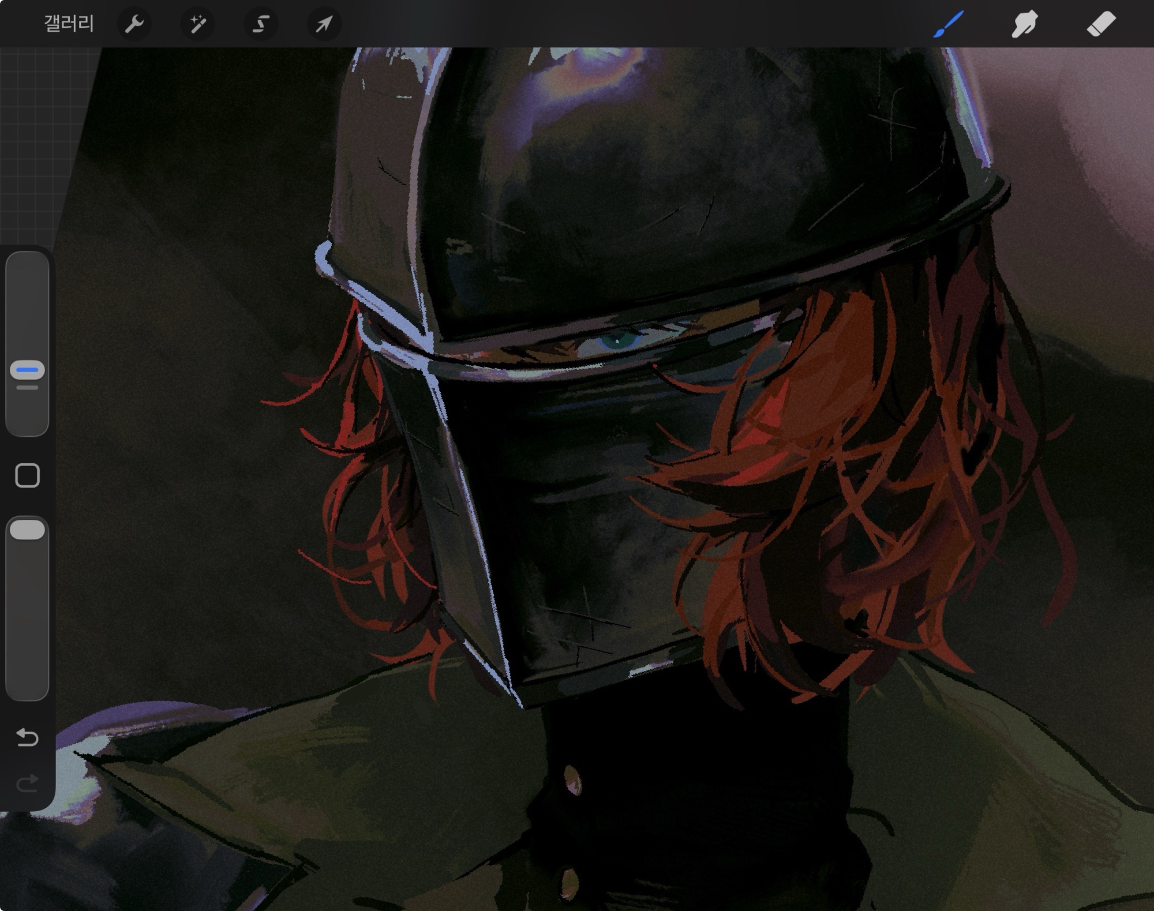Viewport: 1154px width, 911px height.
Task: Return to the 갤러리 gallery
Action: pyautogui.click(x=69, y=24)
